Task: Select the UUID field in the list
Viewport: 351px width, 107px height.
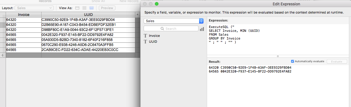Action: [153, 42]
